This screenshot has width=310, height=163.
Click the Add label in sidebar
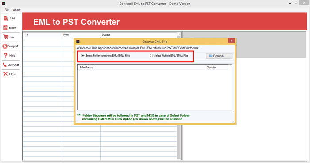[x=12, y=18]
